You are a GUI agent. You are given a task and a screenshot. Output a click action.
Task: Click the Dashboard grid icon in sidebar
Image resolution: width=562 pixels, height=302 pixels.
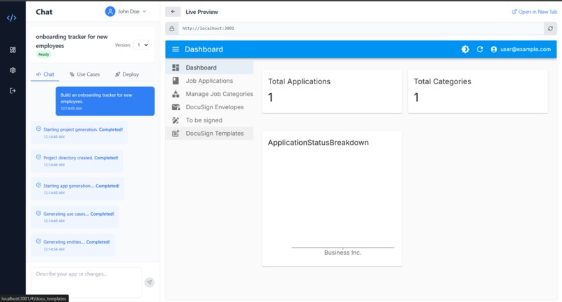coord(176,67)
